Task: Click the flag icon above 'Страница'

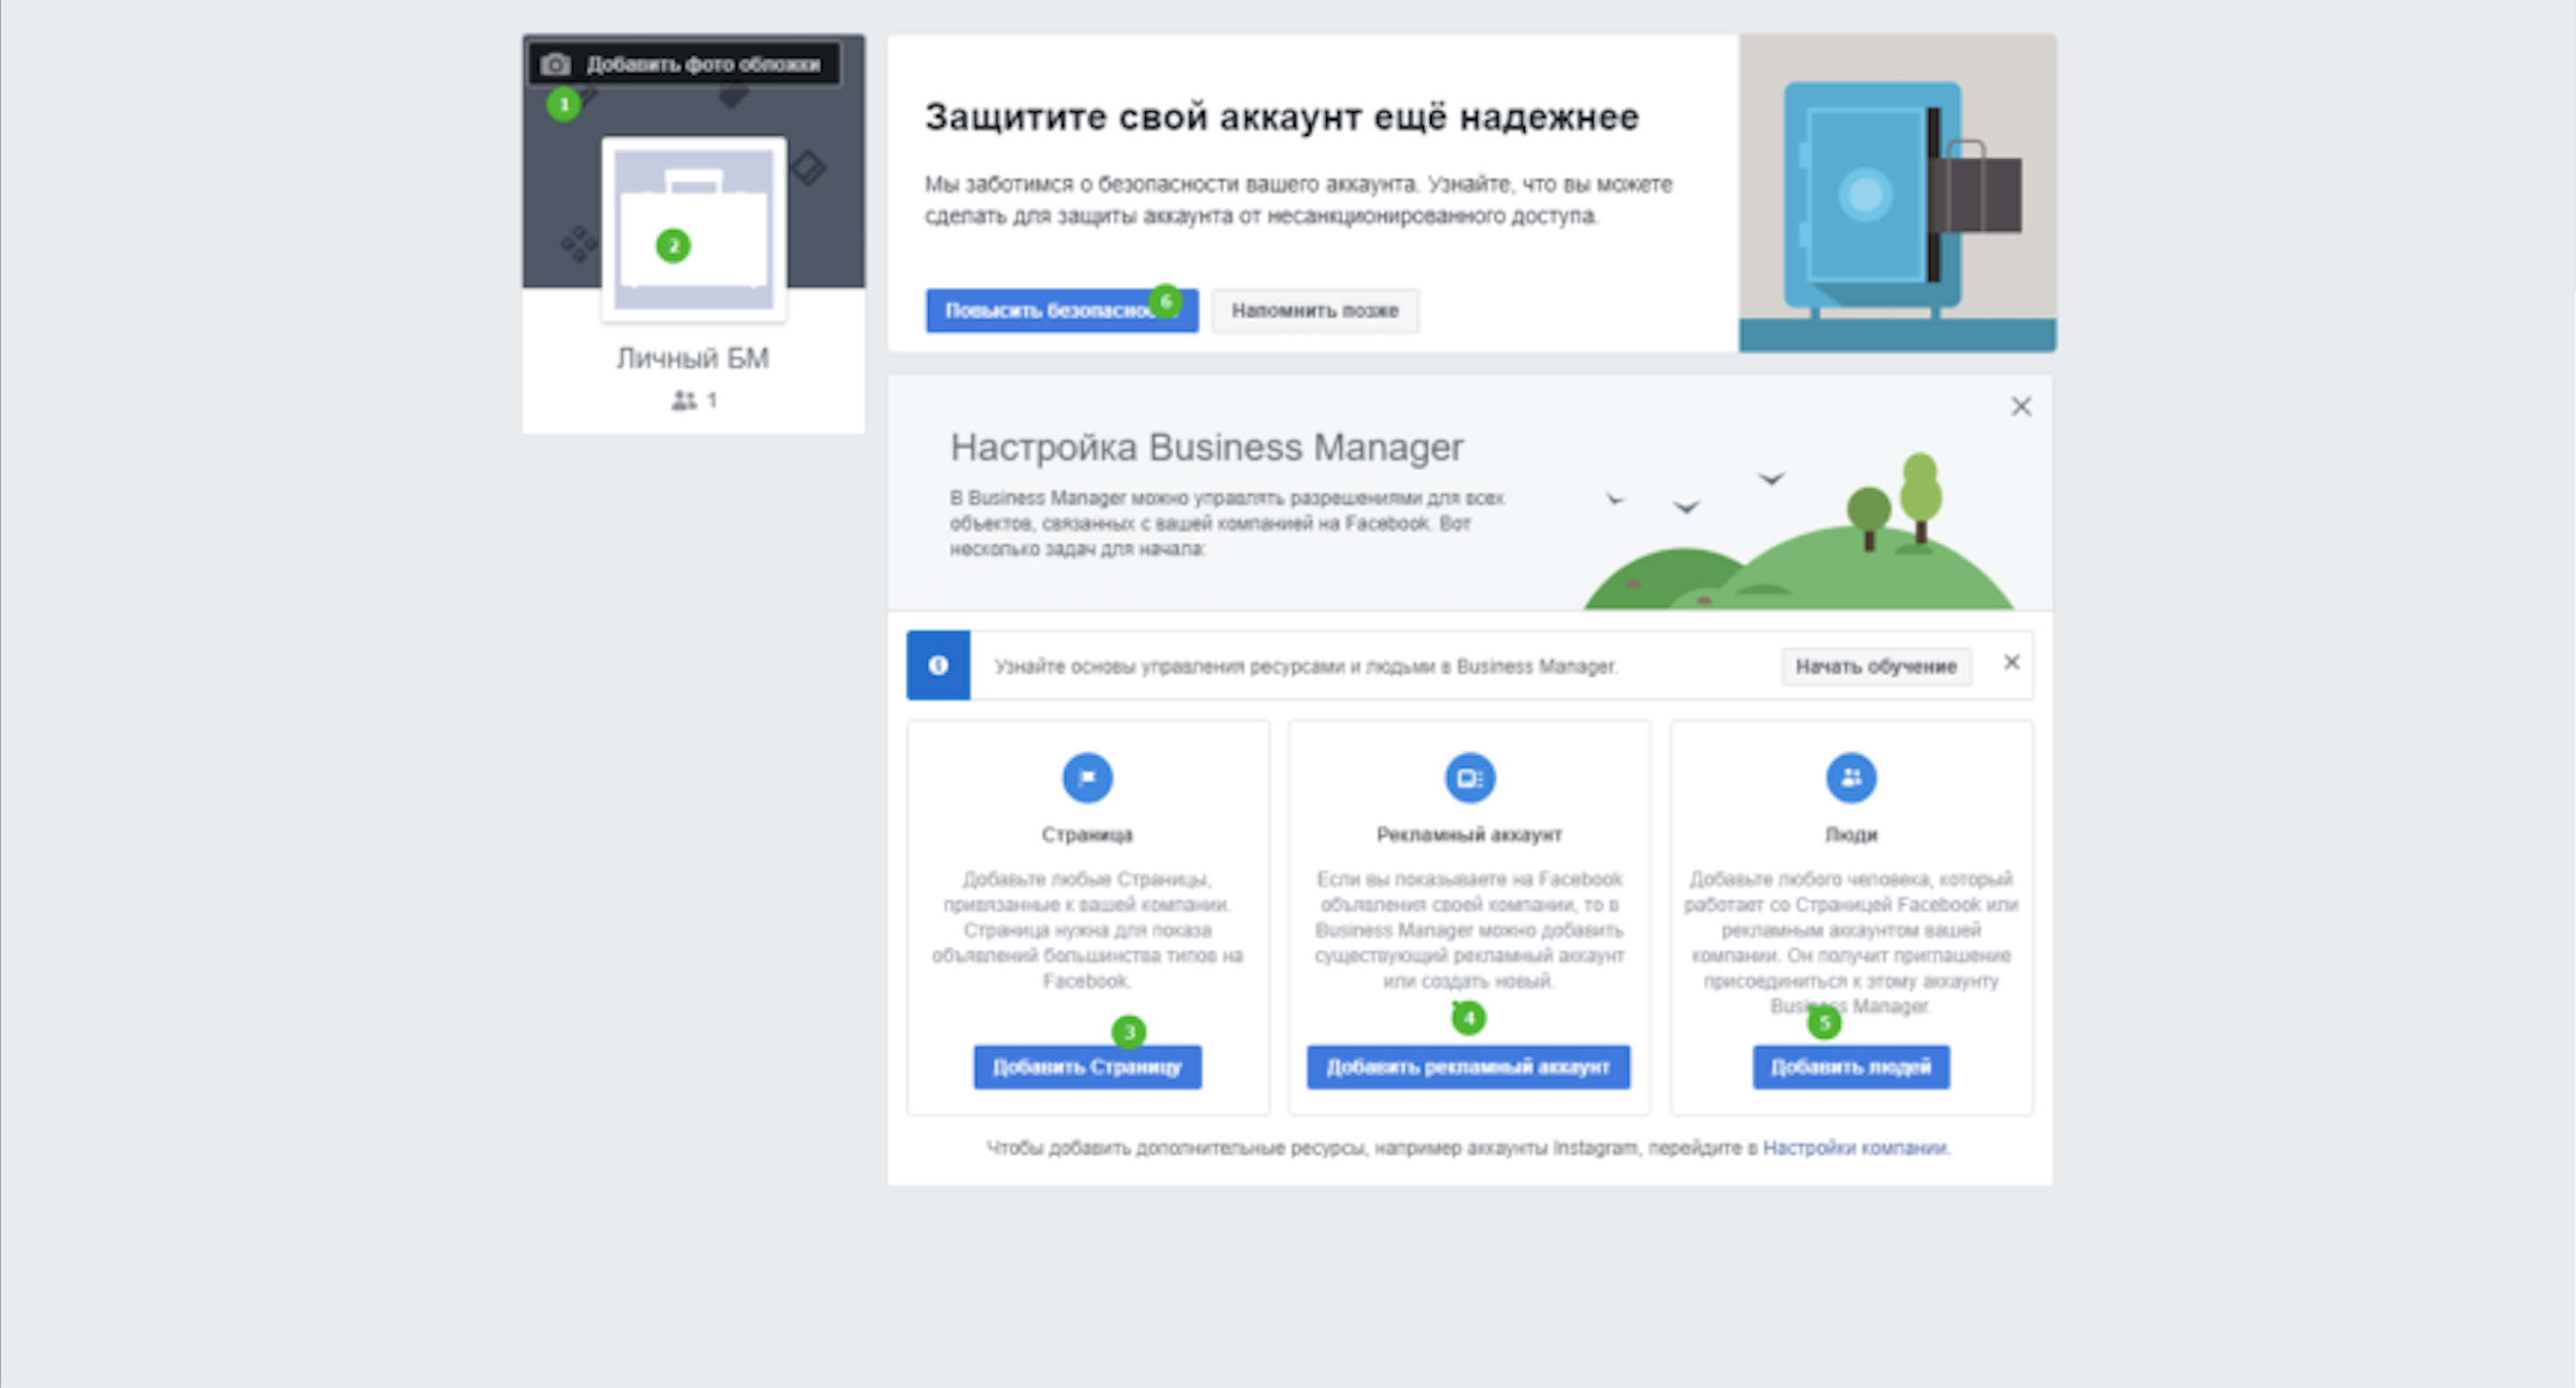Action: click(x=1087, y=777)
